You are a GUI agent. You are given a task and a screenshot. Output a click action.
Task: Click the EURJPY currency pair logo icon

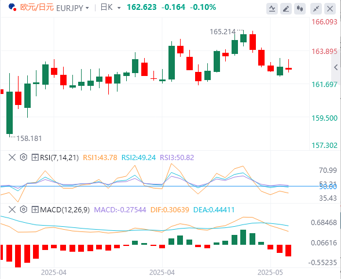tap(12, 7)
